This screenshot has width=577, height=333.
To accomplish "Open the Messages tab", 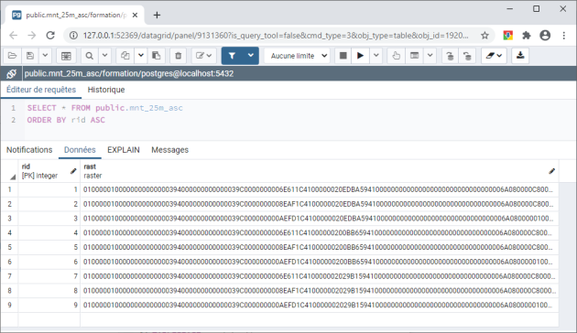I will coord(170,150).
